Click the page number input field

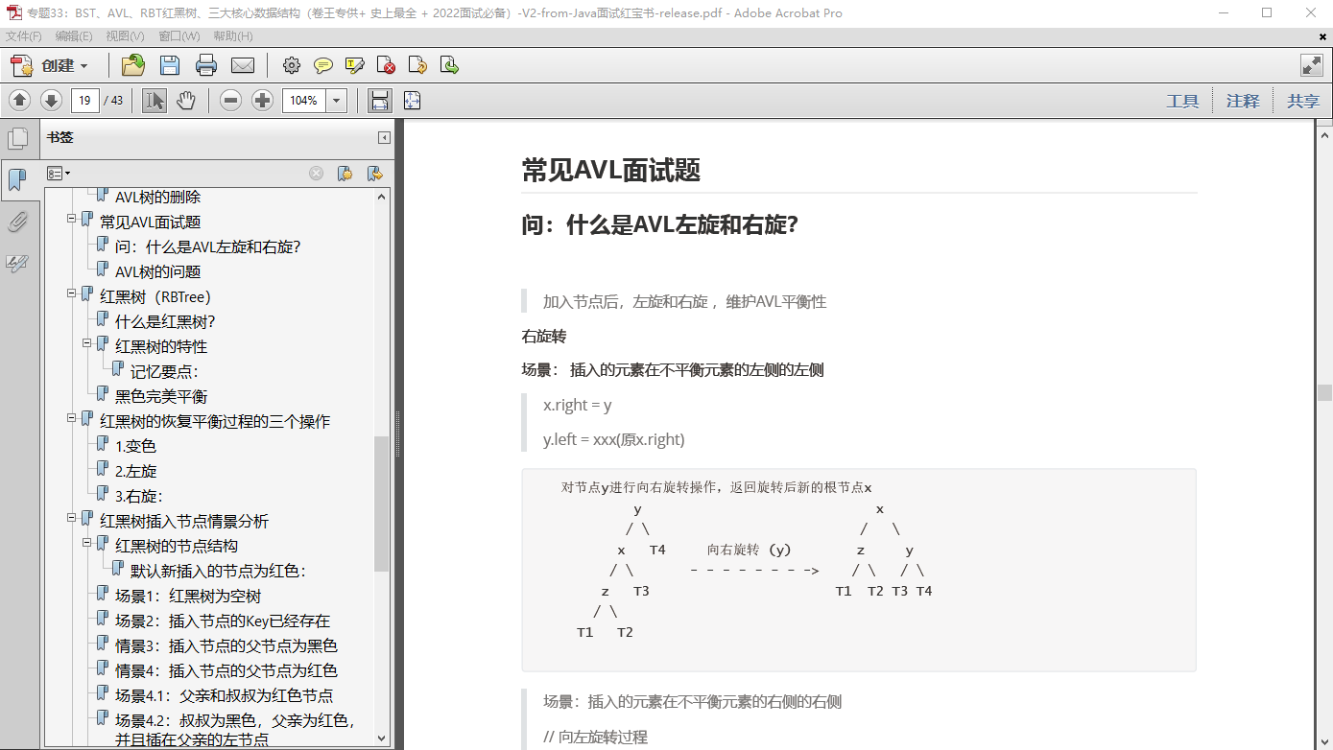(85, 100)
